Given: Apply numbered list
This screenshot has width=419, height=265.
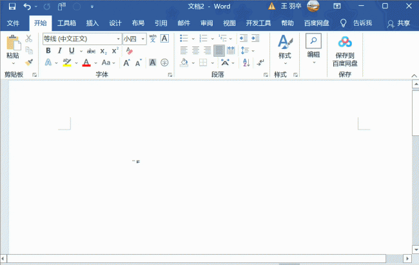Looking at the screenshot, I should [203, 39].
